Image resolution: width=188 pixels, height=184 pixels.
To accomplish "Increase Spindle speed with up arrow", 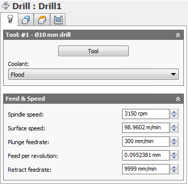I will coord(174,112).
